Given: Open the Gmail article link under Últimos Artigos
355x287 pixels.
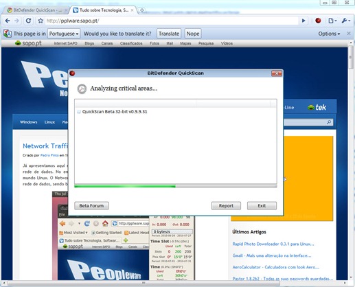Looking at the screenshot, I should (272, 255).
